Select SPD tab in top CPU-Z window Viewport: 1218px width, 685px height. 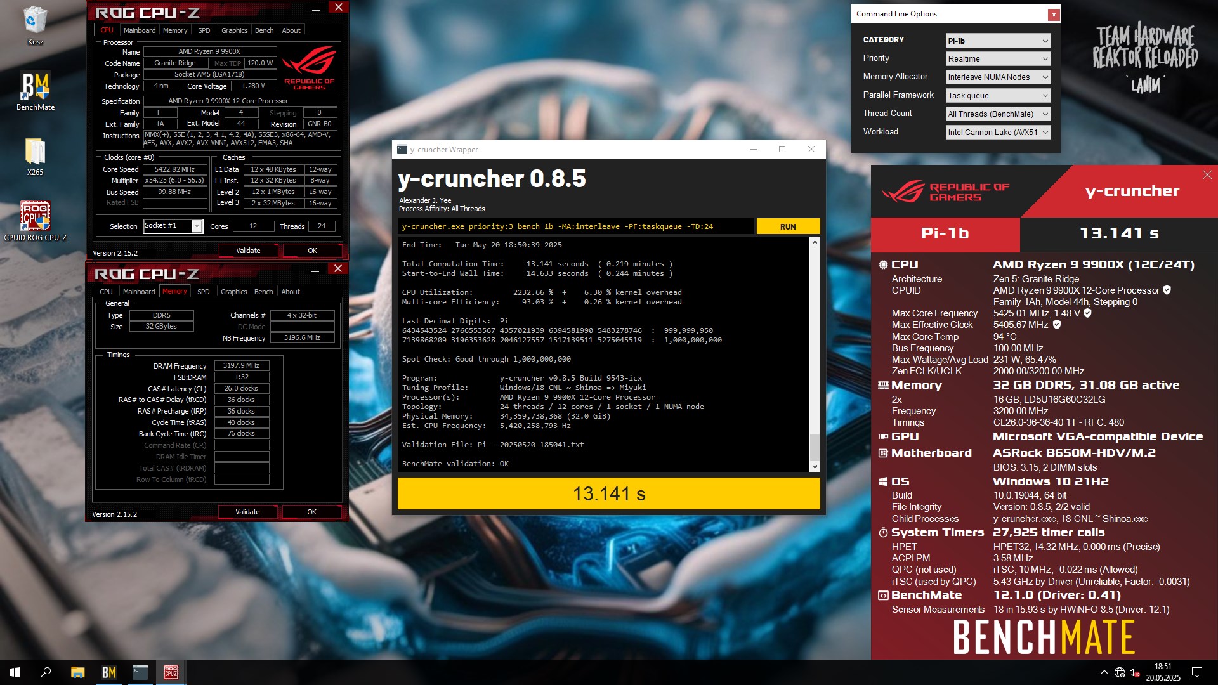click(204, 30)
